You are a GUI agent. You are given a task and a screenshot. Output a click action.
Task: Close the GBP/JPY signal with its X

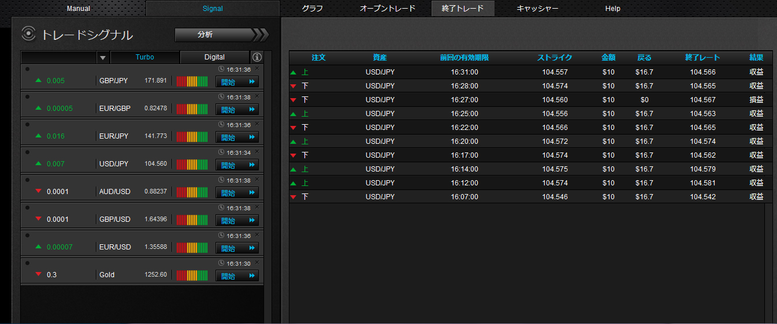coord(257,68)
